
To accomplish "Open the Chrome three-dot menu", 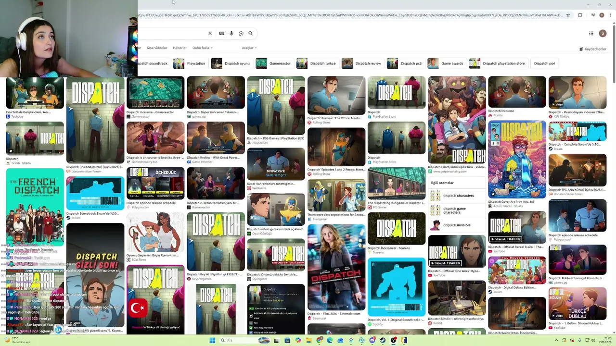I will [x=610, y=15].
